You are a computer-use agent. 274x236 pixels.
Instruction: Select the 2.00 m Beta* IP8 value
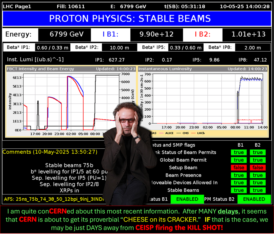tap(253, 47)
